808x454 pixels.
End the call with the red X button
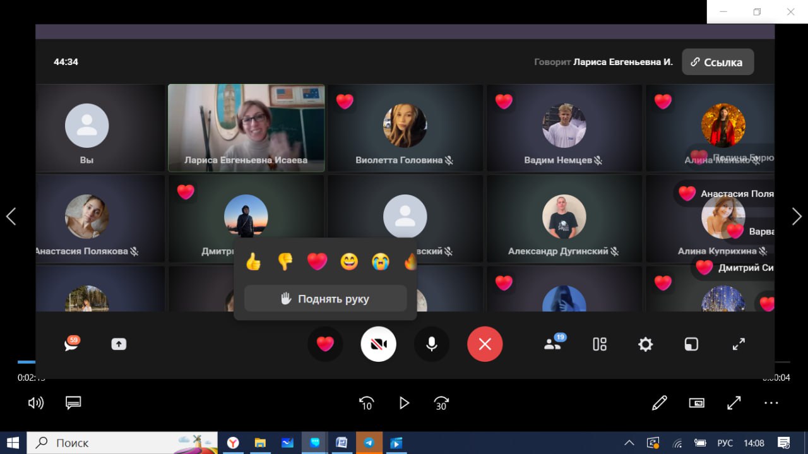pos(485,344)
